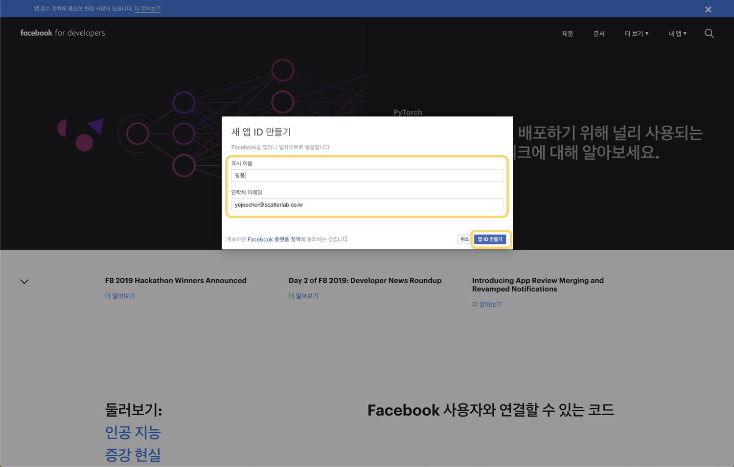Click the 새 앱 ID 만들기 dialog title
The width and height of the screenshot is (734, 467).
261,132
